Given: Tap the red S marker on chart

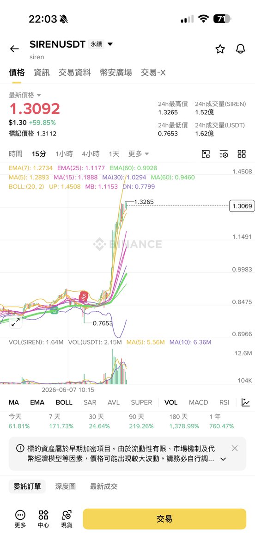Looking at the screenshot, I should point(84,296).
